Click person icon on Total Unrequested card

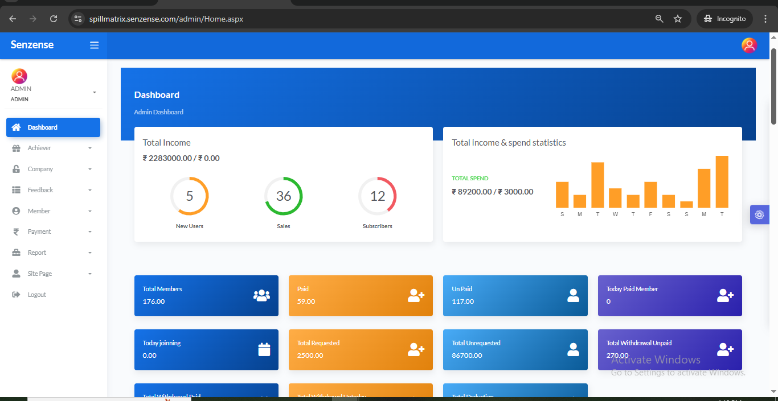click(x=573, y=350)
